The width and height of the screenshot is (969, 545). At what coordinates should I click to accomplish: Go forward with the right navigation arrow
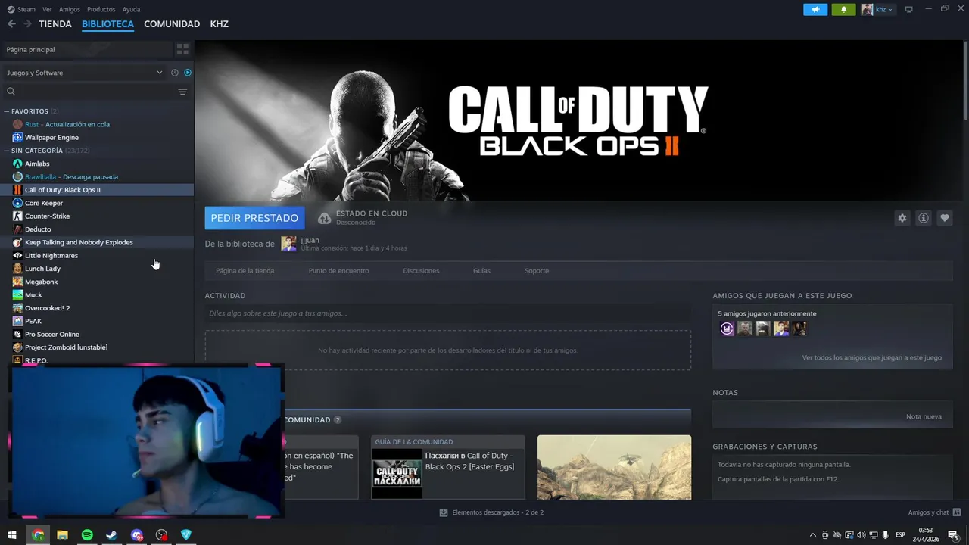pyautogui.click(x=27, y=24)
